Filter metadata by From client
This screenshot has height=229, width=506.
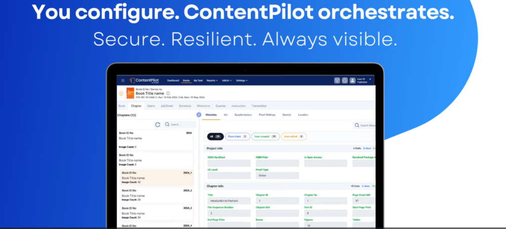point(238,137)
